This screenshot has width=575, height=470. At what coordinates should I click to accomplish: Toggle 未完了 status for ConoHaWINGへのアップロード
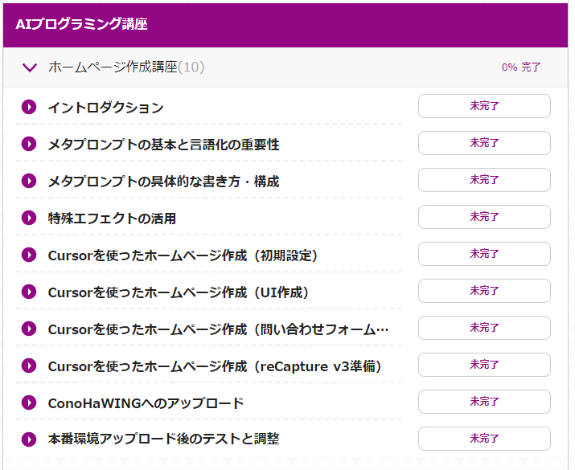click(484, 402)
